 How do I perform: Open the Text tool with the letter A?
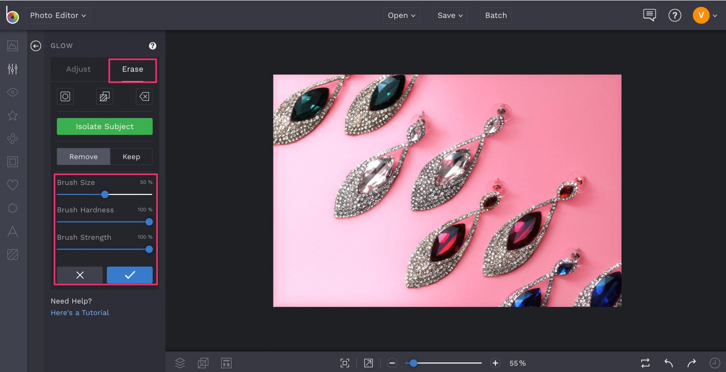(12, 231)
